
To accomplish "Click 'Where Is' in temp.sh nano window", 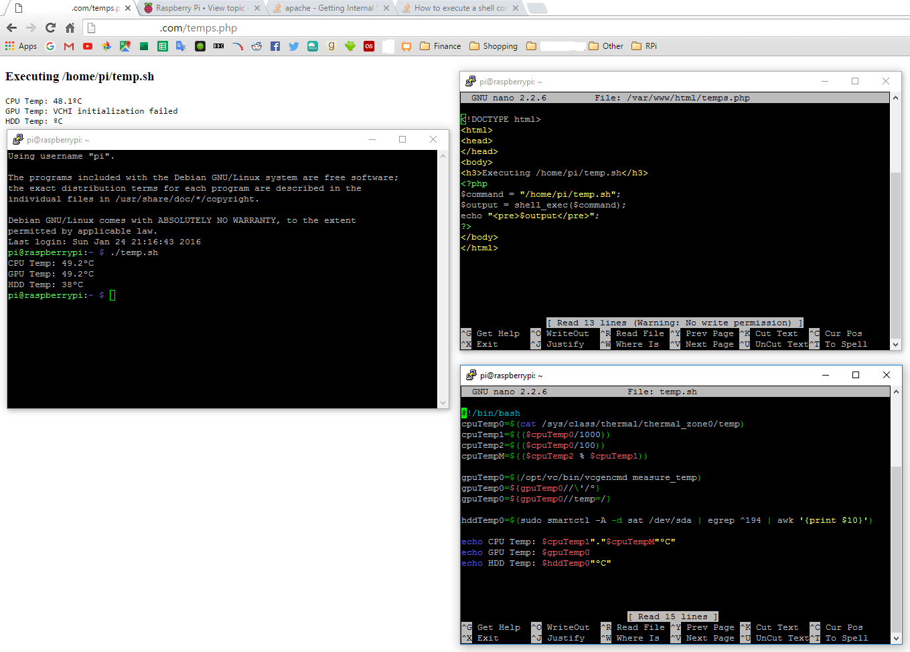I will 637,638.
